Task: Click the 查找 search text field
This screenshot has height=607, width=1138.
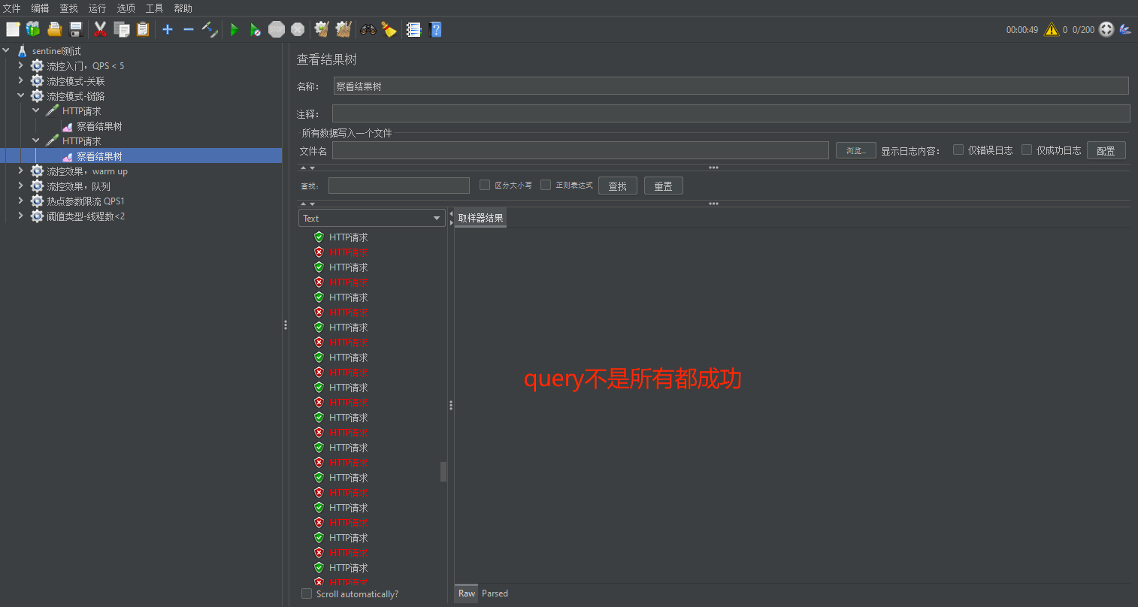Action: pos(399,186)
